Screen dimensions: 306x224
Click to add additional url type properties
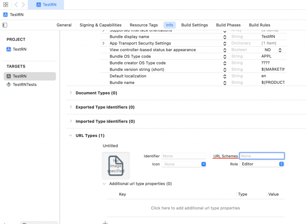pyautogui.click(x=195, y=208)
